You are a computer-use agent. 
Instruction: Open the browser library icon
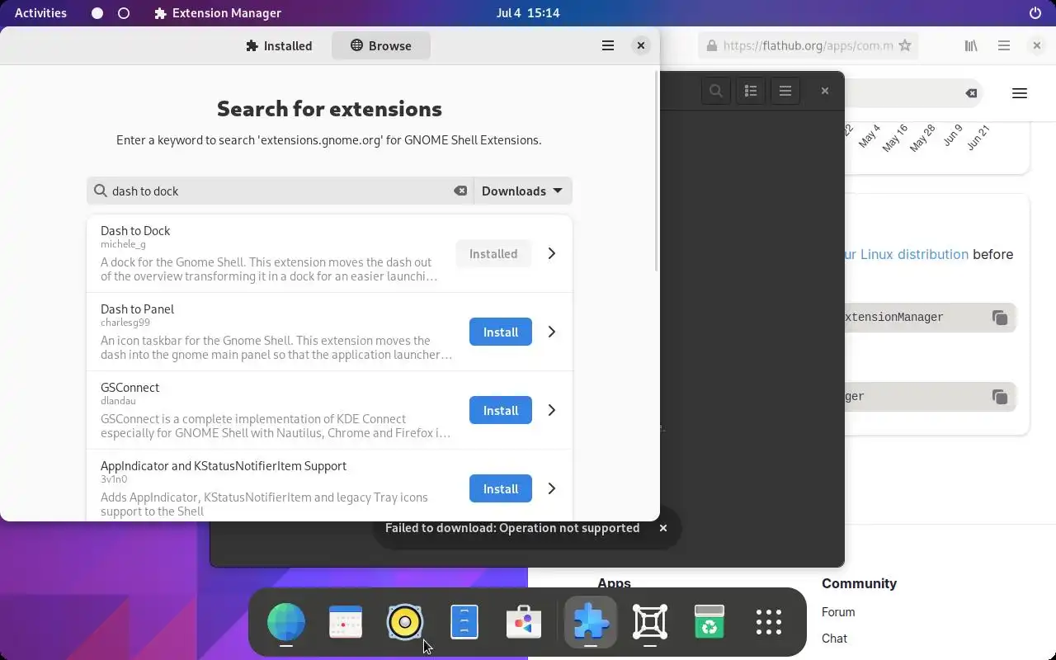point(971,46)
